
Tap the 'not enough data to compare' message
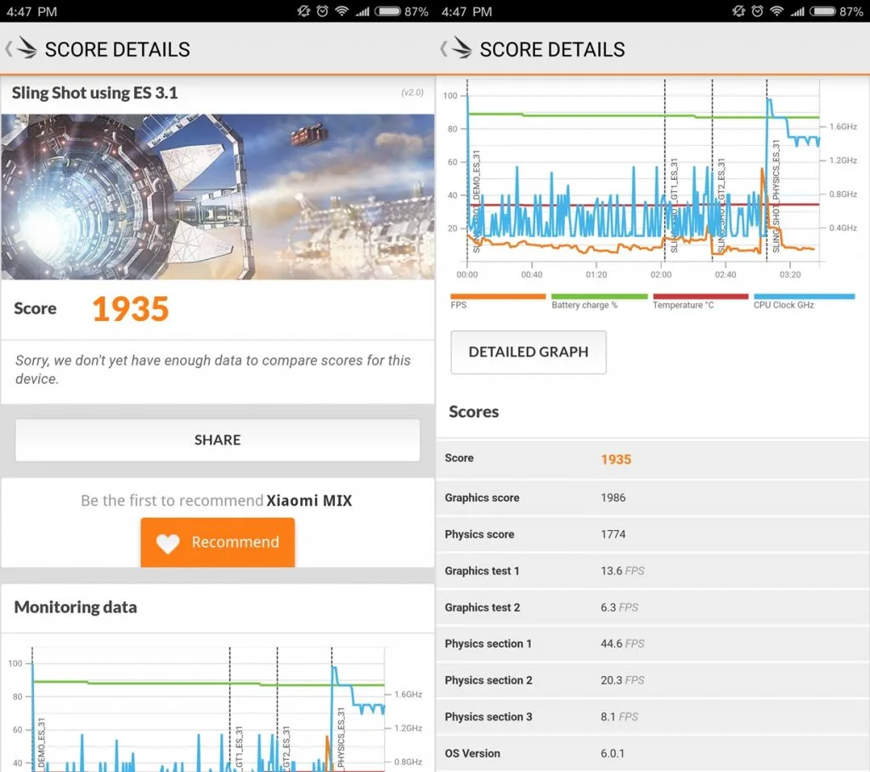(213, 369)
